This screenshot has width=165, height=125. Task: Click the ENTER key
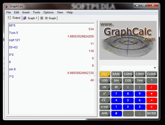pos(152,113)
